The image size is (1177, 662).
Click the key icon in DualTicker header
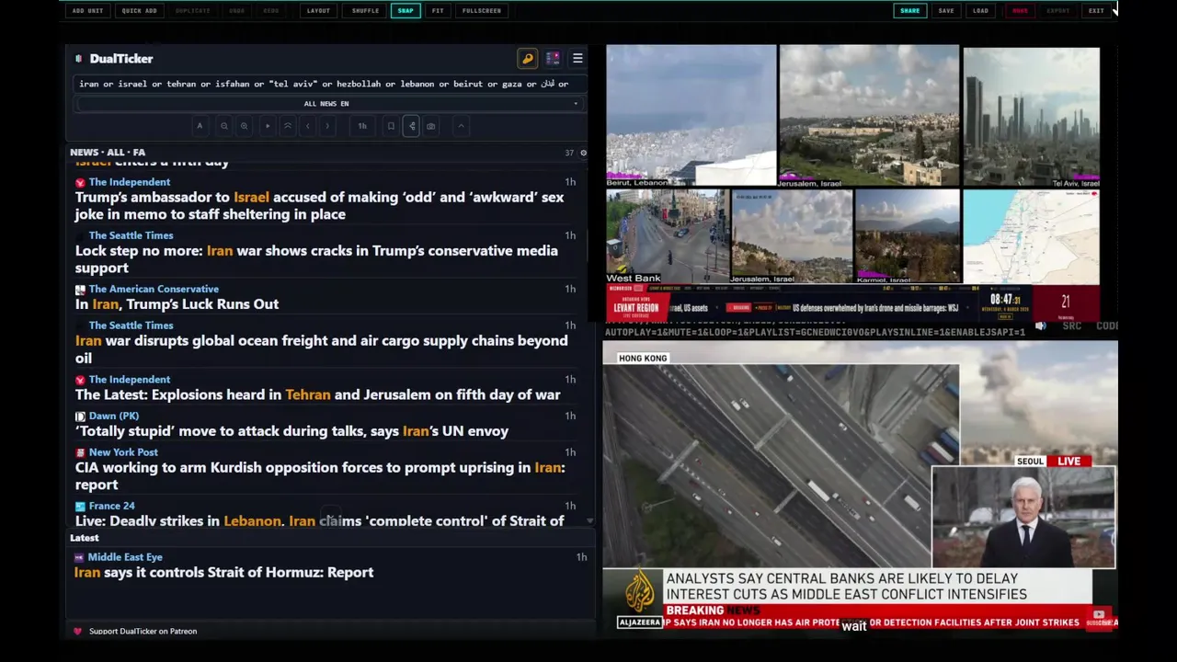click(x=528, y=59)
